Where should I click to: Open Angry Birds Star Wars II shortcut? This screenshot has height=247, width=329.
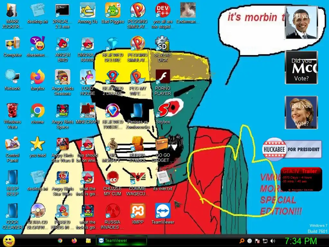tap(63, 149)
